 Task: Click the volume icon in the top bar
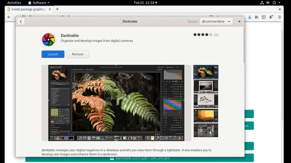tap(268, 3)
